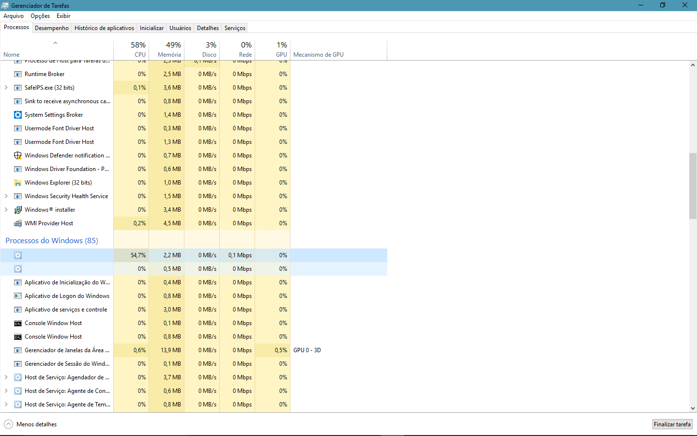Image resolution: width=697 pixels, height=436 pixels.
Task: Click the icon of Console Window Host using 0,1 MB
Action: [x=18, y=323]
